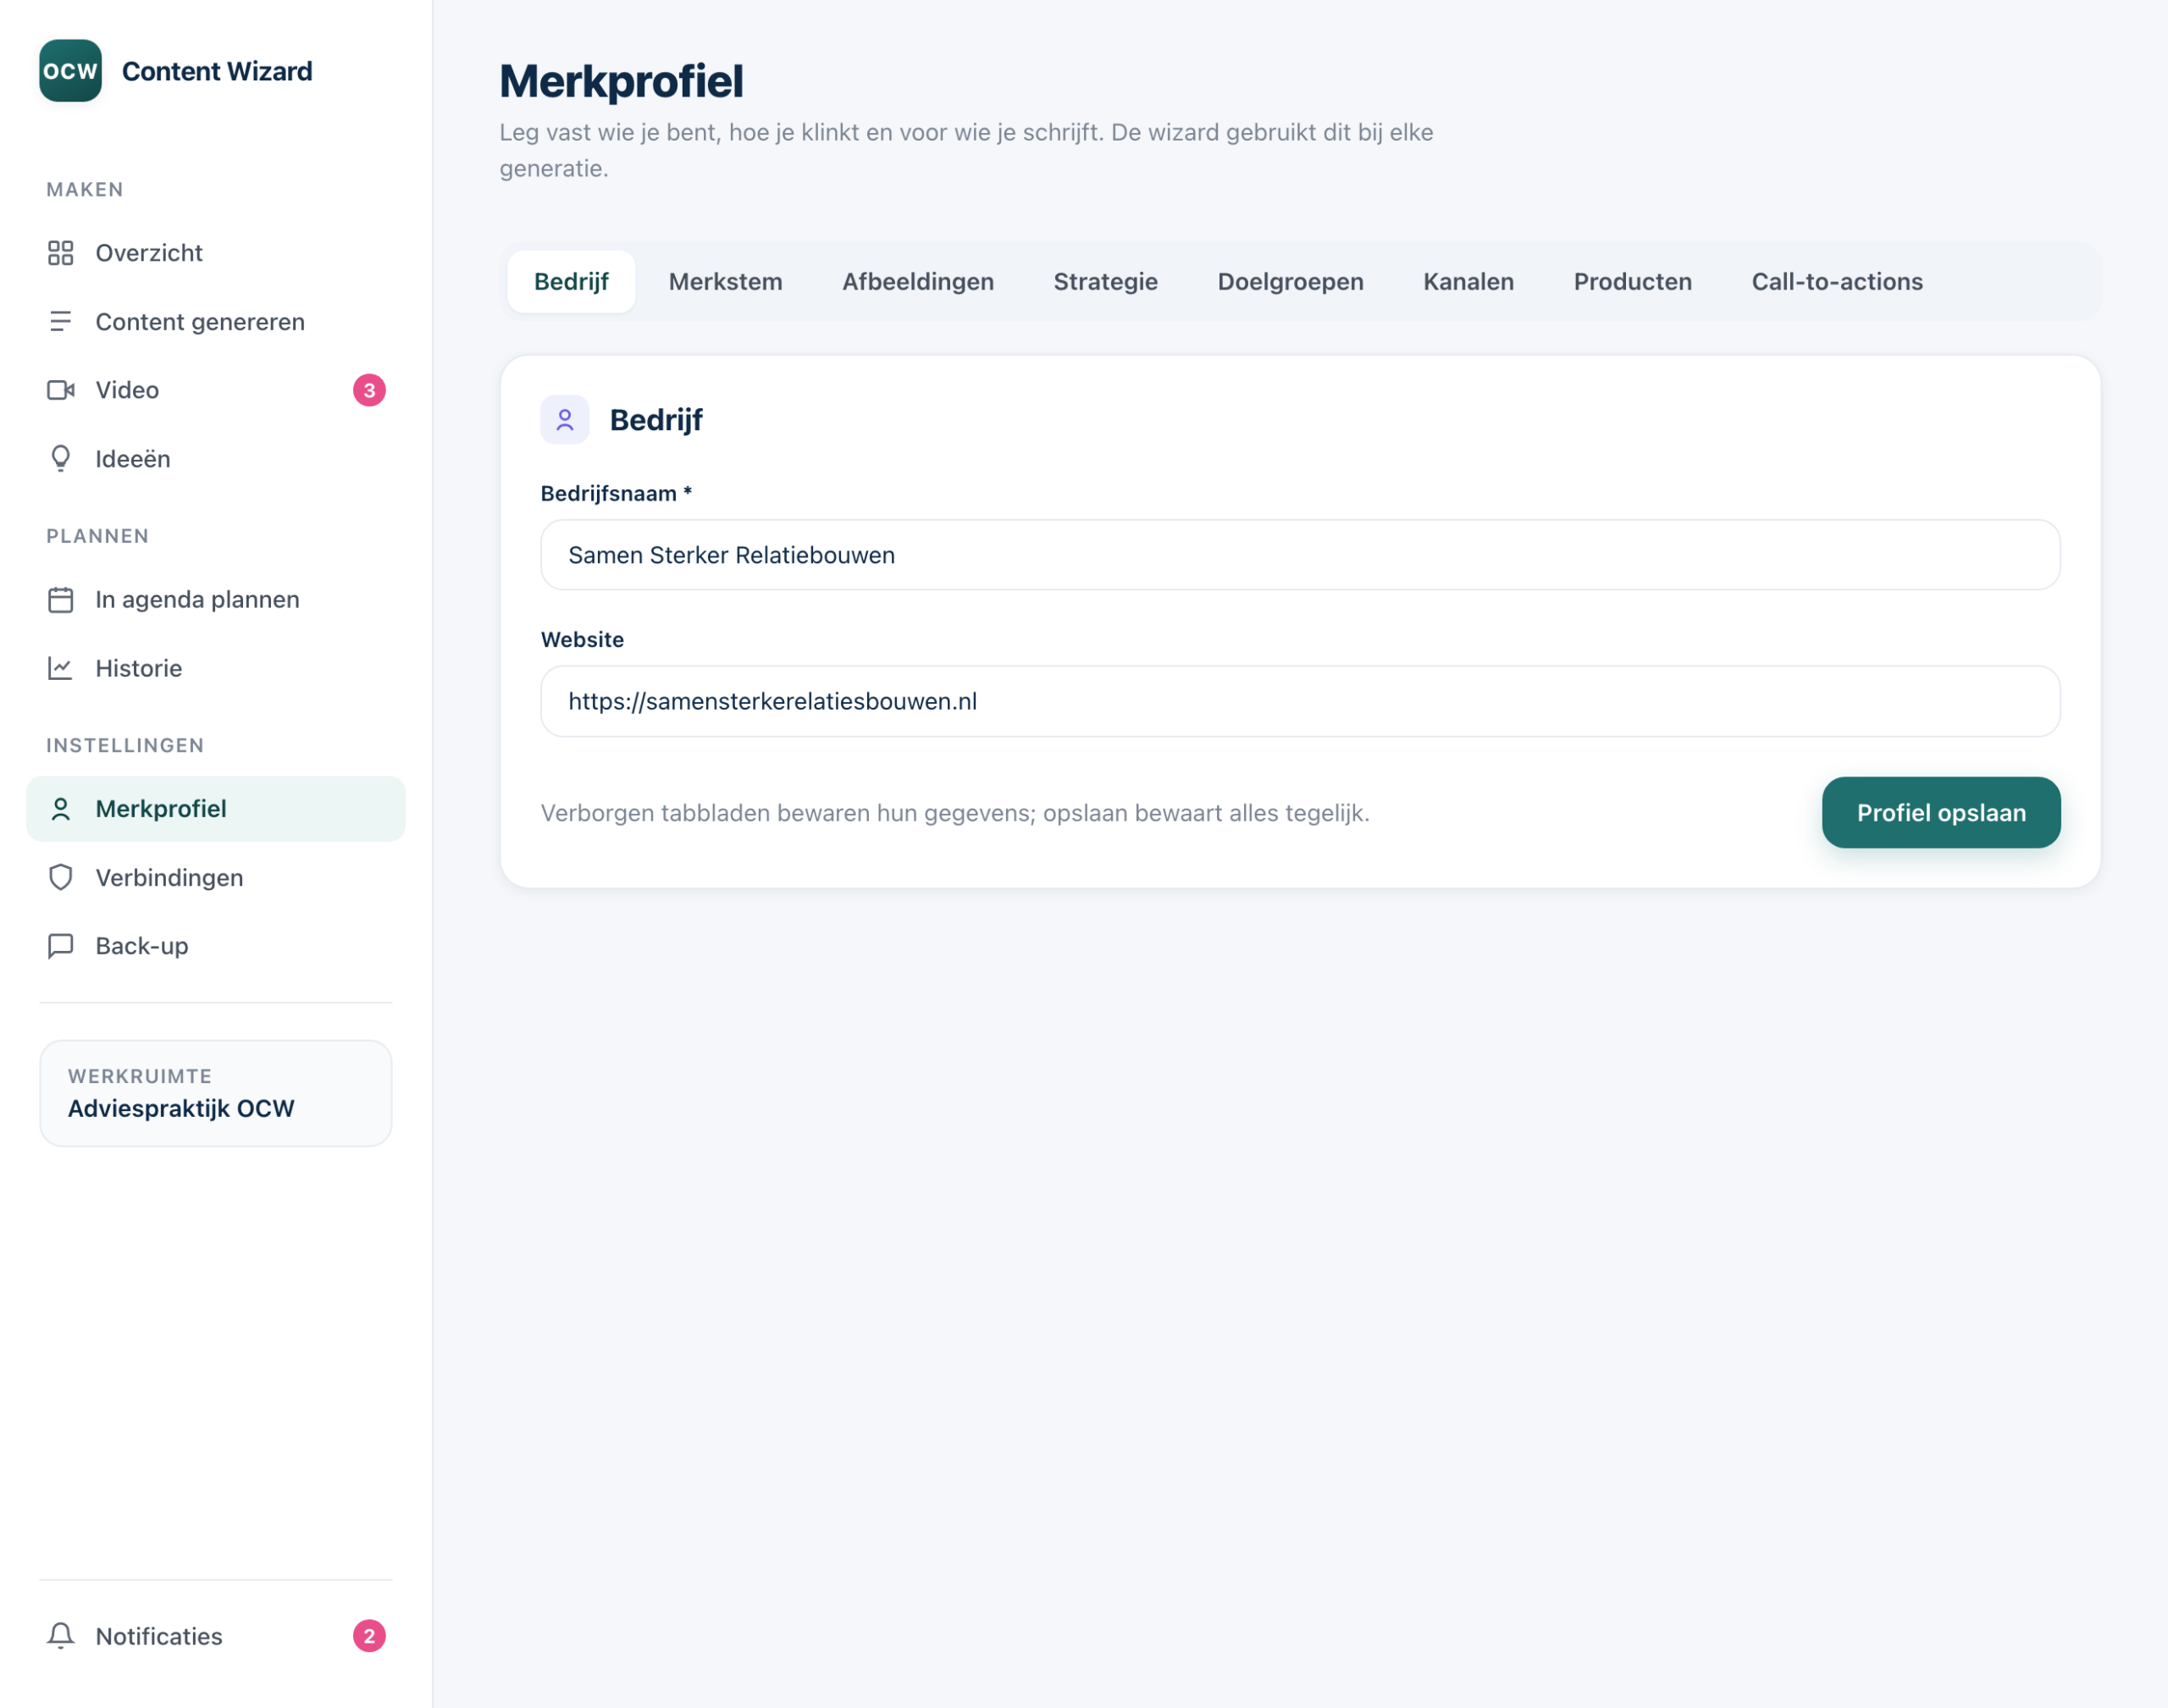The height and width of the screenshot is (1708, 2168).
Task: Click the Website field label
Action: tap(582, 640)
